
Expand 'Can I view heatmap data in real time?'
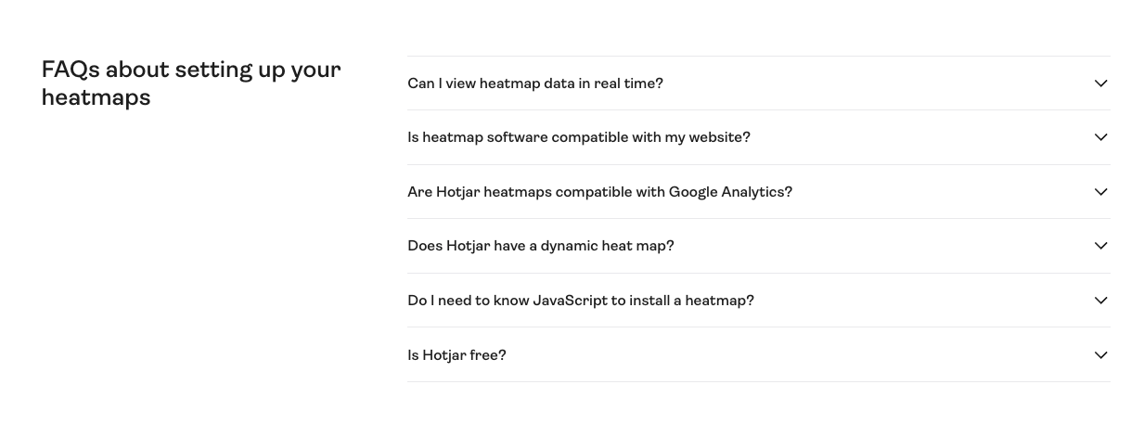[x=535, y=83]
